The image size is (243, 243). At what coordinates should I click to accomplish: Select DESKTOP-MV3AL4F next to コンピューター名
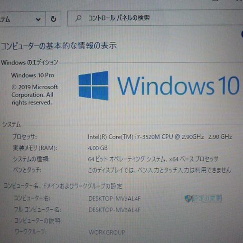click(114, 198)
